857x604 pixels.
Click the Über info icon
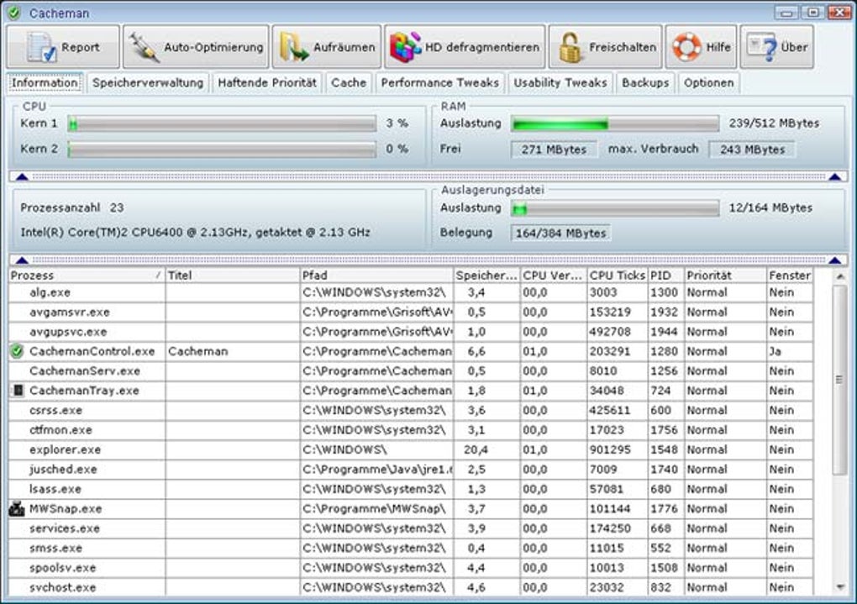pyautogui.click(x=762, y=47)
